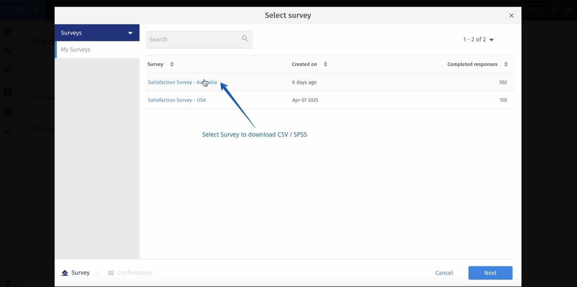577x287 pixels.
Task: Focus the Search input field
Action: tap(192, 39)
